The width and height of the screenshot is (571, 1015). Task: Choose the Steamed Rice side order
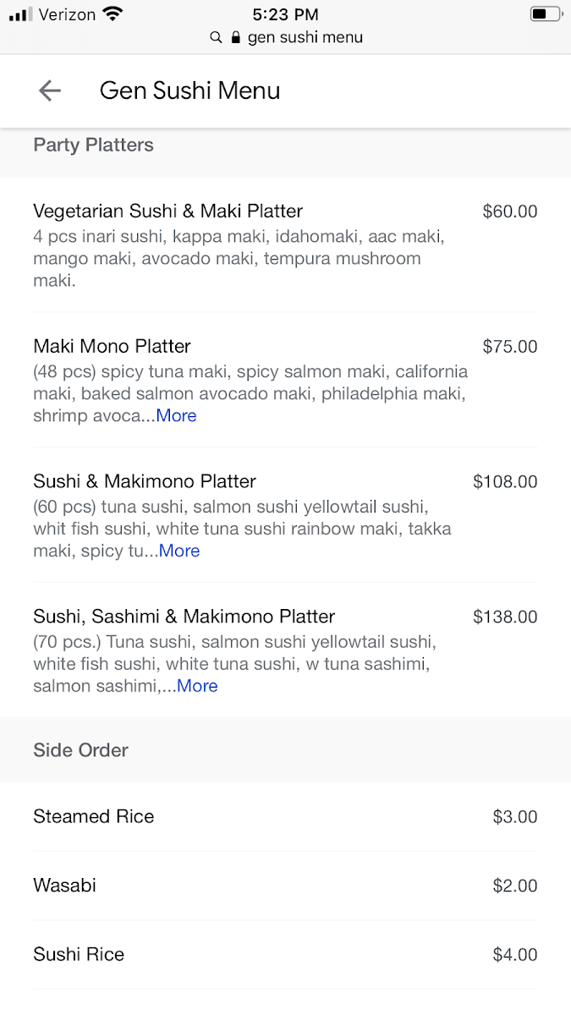click(93, 817)
